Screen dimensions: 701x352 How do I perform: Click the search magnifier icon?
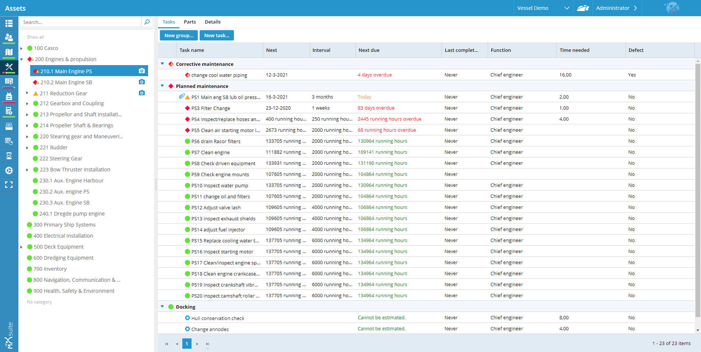(147, 22)
